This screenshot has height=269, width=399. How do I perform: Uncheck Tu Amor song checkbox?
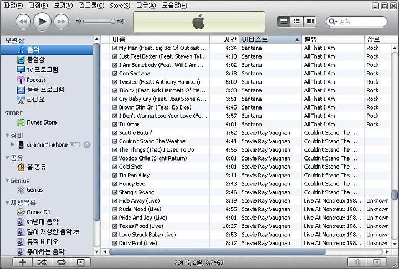[x=115, y=125]
